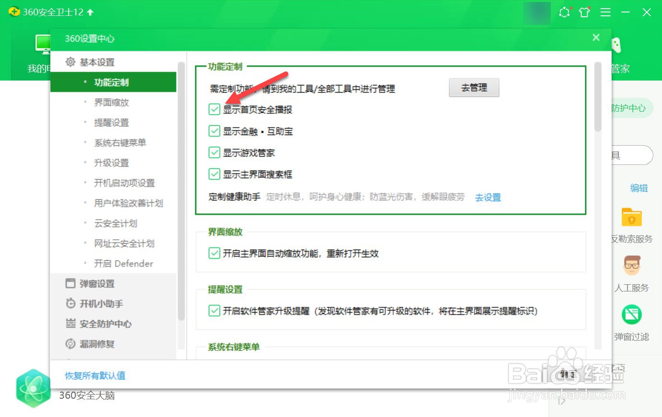Select 功能定制 in the sidebar

pos(113,82)
